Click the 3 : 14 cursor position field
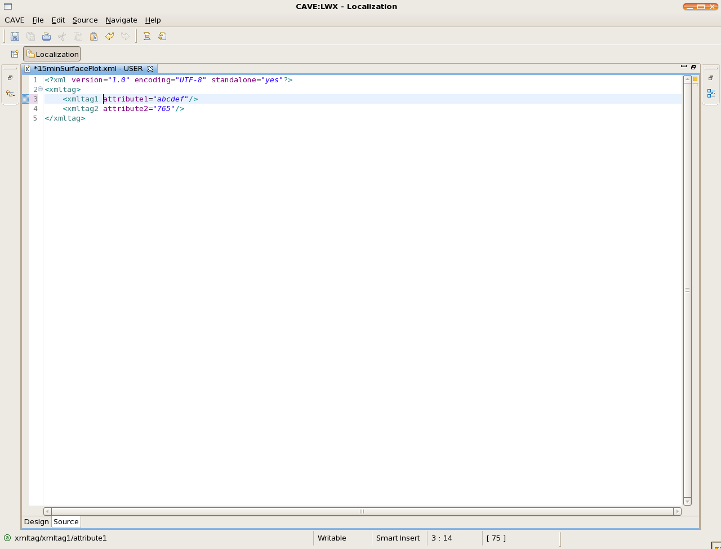 click(442, 538)
